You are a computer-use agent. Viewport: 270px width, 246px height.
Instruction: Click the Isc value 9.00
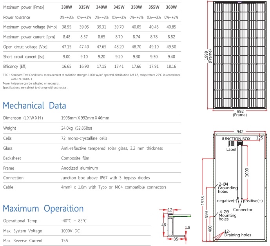coord(67,57)
